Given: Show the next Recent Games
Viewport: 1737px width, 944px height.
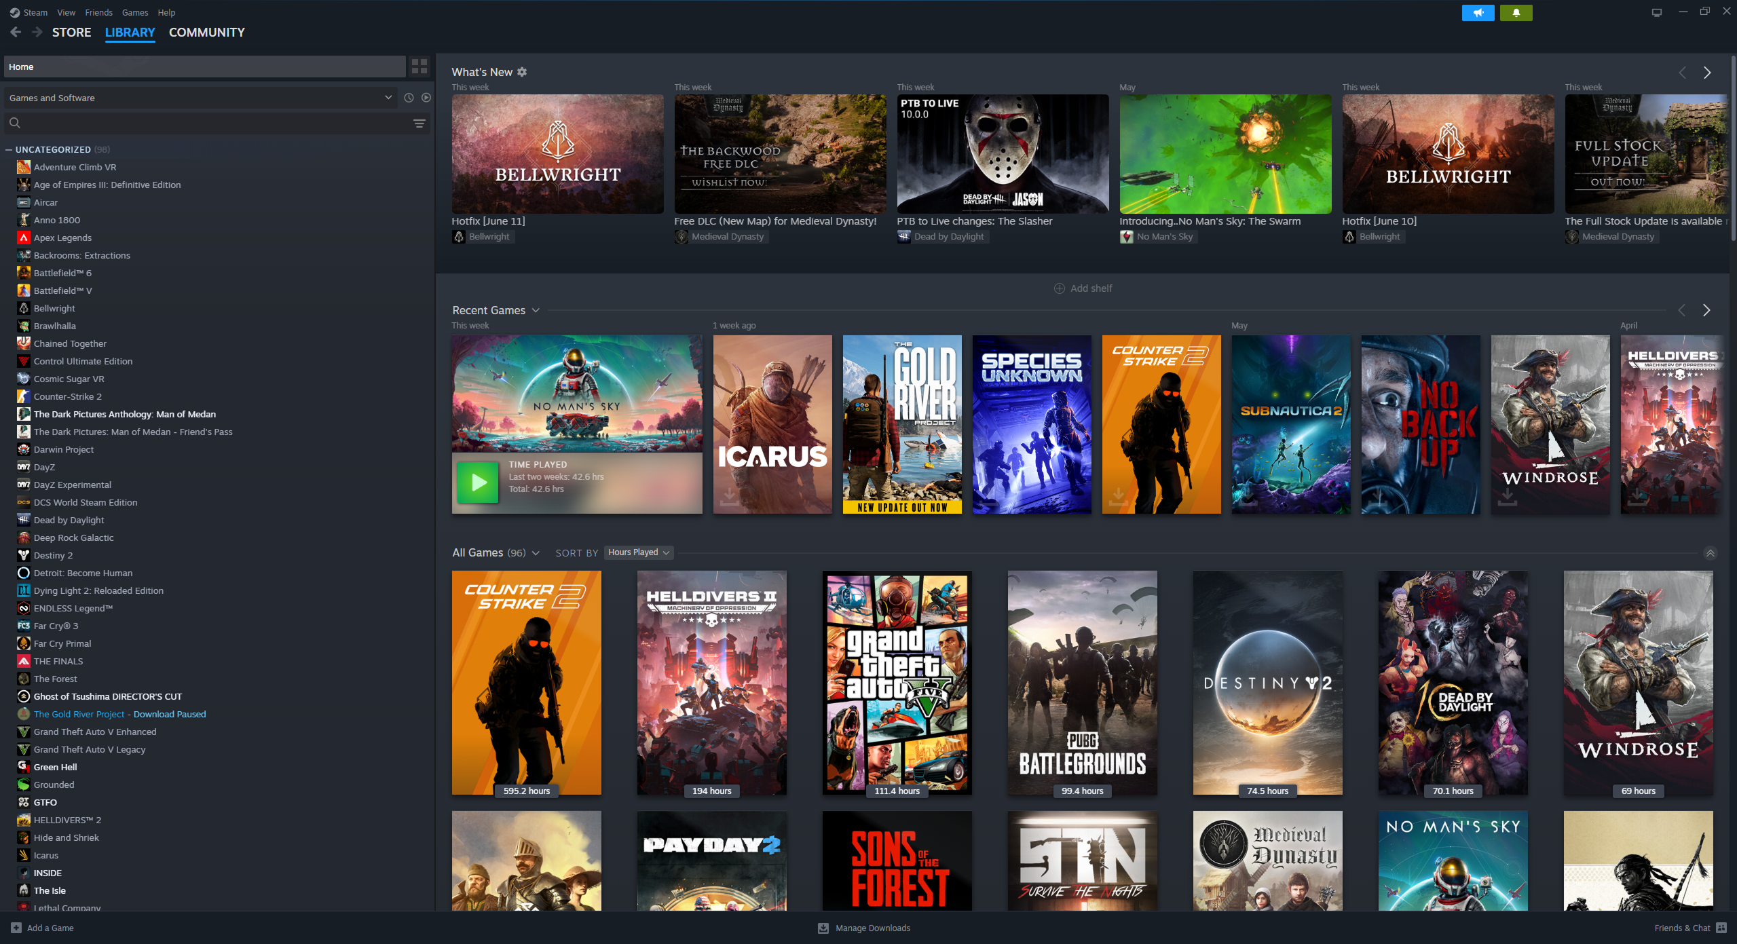Looking at the screenshot, I should click(1706, 310).
